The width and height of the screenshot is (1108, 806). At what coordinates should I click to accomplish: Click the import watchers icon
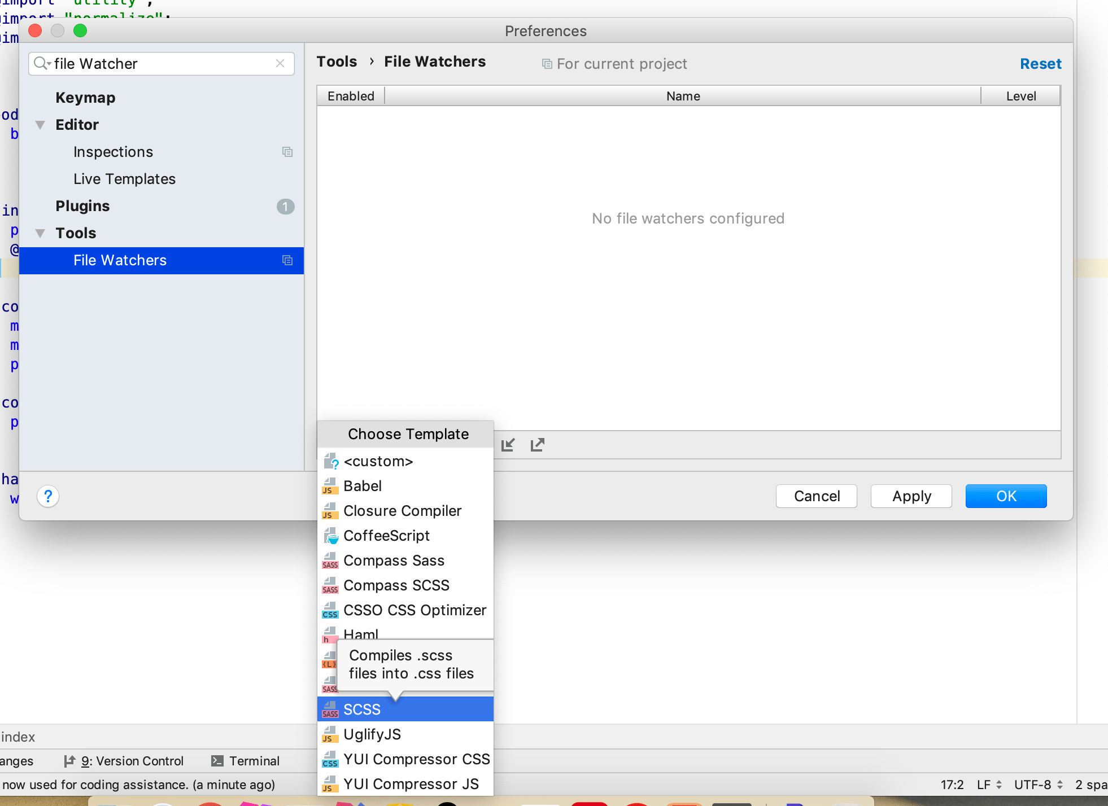[x=508, y=445]
